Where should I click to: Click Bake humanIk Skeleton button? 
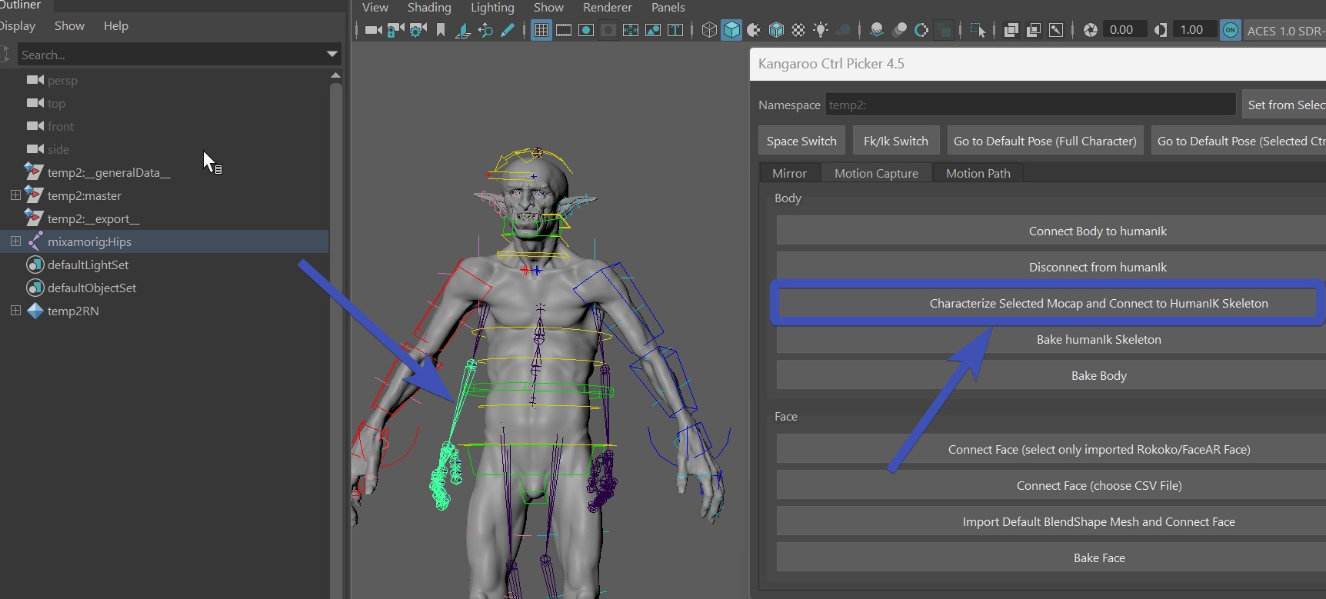click(x=1051, y=339)
